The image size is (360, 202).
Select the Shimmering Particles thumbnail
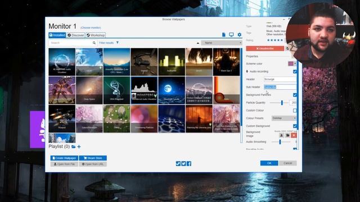coord(144,118)
